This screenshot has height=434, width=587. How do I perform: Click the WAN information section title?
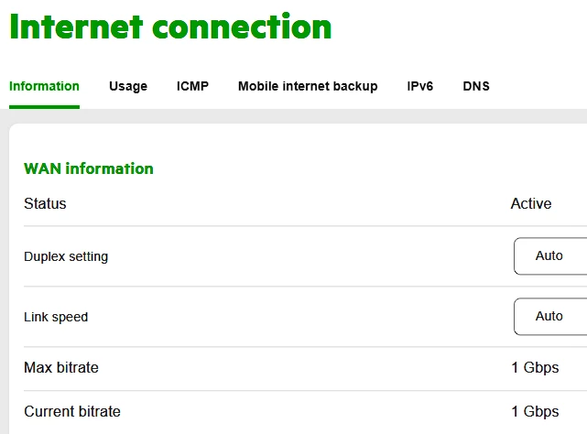(89, 168)
